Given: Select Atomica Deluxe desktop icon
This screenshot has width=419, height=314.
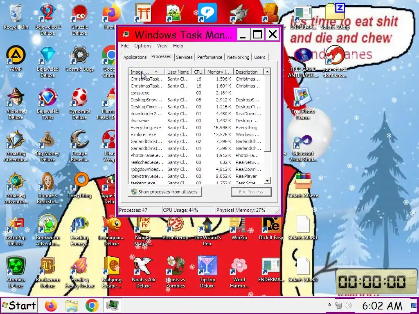Looking at the screenshot, I should pyautogui.click(x=16, y=272).
